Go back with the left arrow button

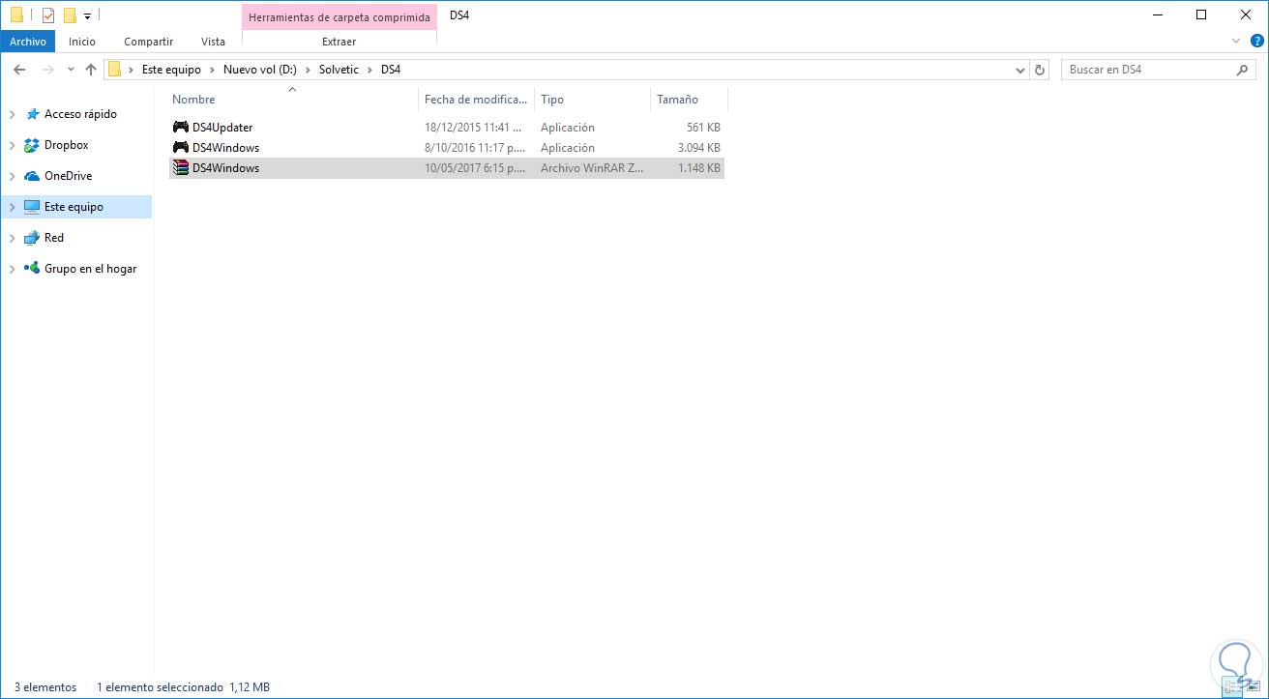pyautogui.click(x=19, y=70)
